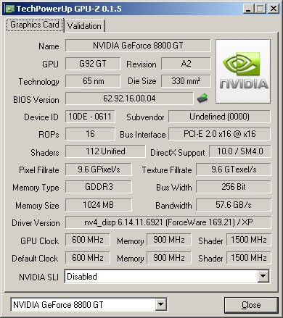Click the Bus Interface field PCI-E 2.0 x16
Image resolution: width=283 pixels, height=318 pixels.
(x=219, y=134)
